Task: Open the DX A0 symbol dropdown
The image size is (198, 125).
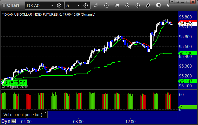Action: 52,6
